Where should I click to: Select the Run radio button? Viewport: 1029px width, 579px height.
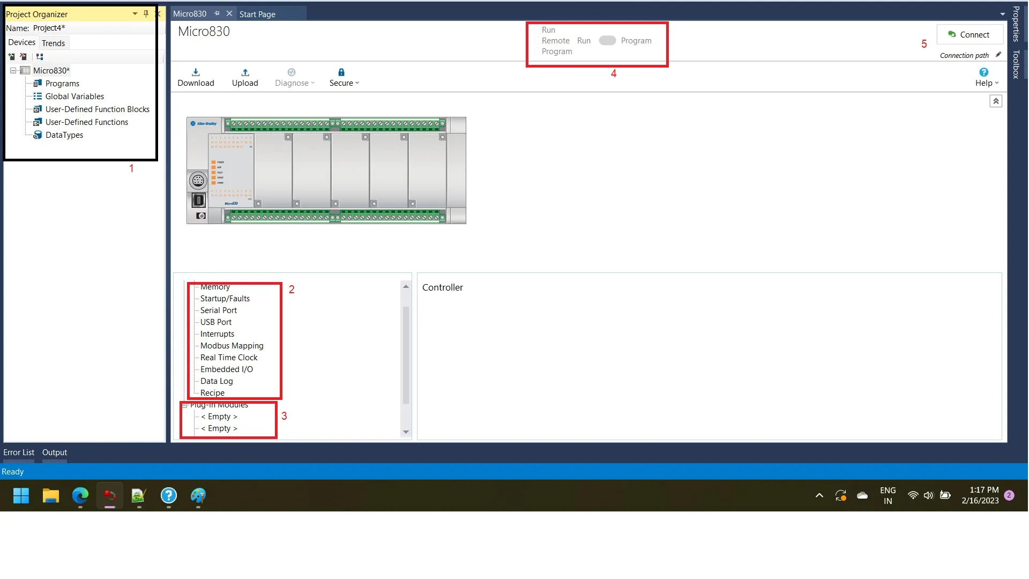pyautogui.click(x=538, y=30)
